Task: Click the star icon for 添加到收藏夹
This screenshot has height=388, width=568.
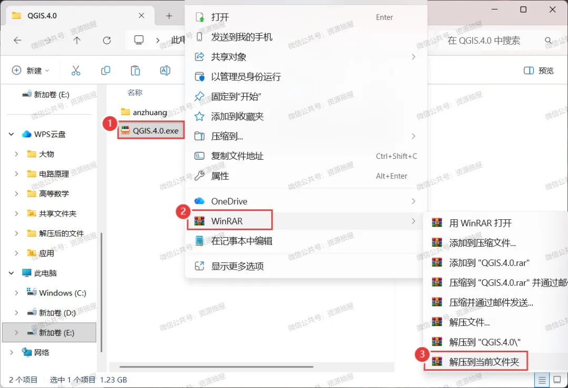Action: pos(200,116)
